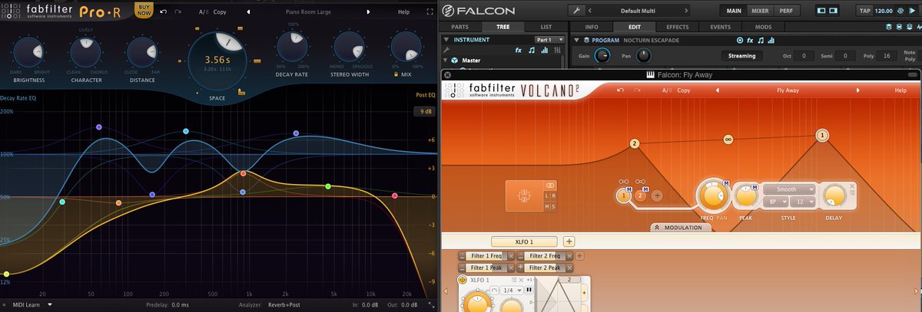Open Analyzer Reverb+Post selector
This screenshot has width=922, height=312.
click(x=284, y=304)
